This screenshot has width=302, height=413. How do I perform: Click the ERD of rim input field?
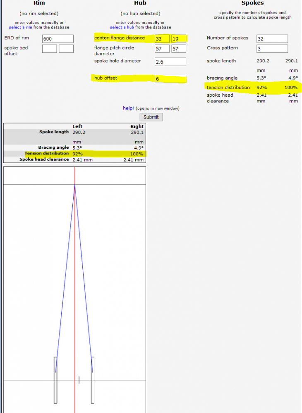[x=58, y=39]
